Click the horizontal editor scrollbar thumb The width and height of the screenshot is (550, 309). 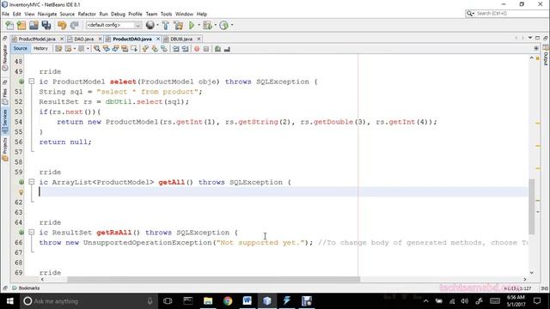[x=214, y=279]
